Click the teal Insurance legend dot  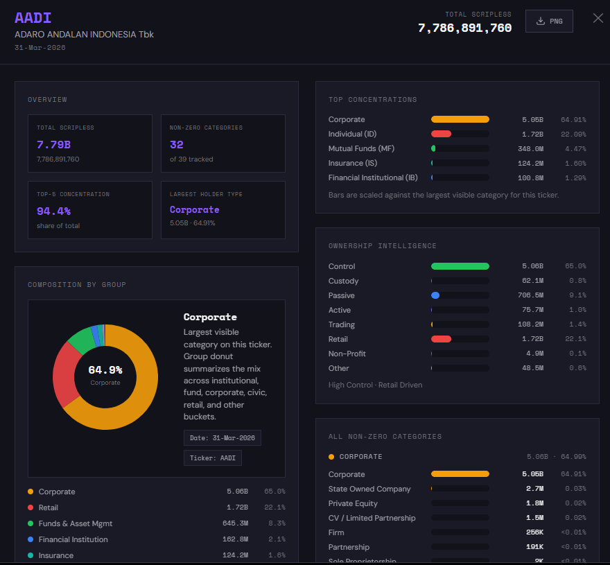pos(31,555)
